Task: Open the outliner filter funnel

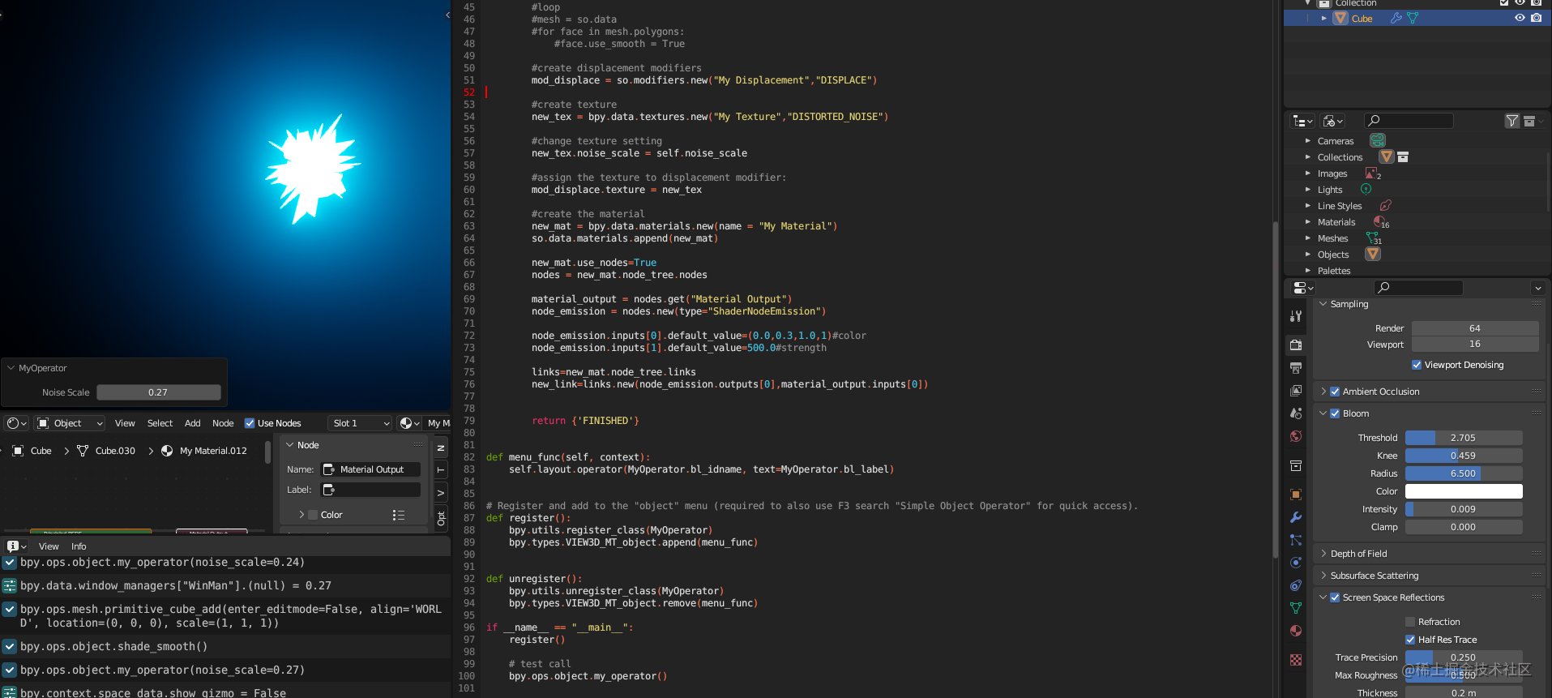Action: click(1512, 121)
